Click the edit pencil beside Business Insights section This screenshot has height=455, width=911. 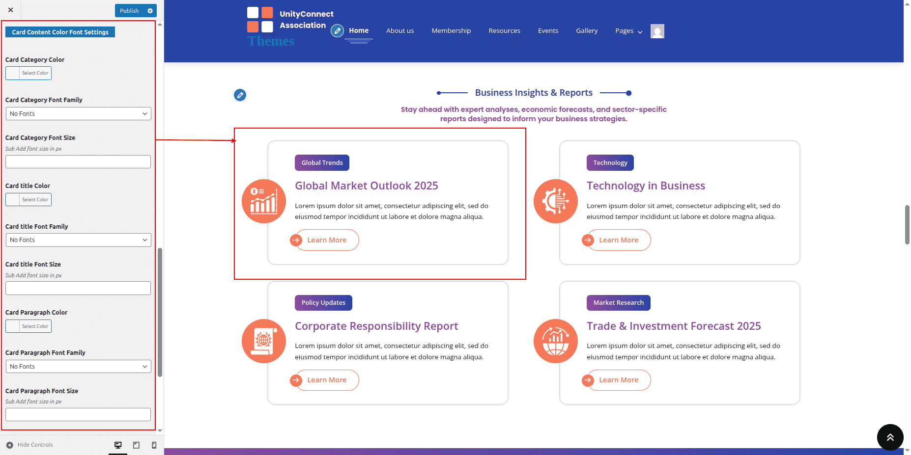pos(240,95)
